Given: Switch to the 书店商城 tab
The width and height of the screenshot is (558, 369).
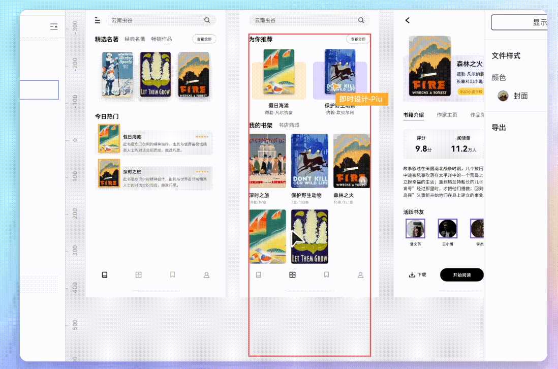Looking at the screenshot, I should point(289,125).
